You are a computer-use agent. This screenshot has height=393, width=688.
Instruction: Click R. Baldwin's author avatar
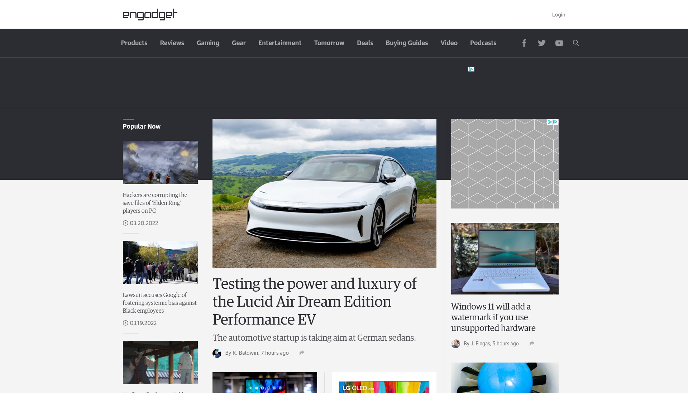coord(217,353)
